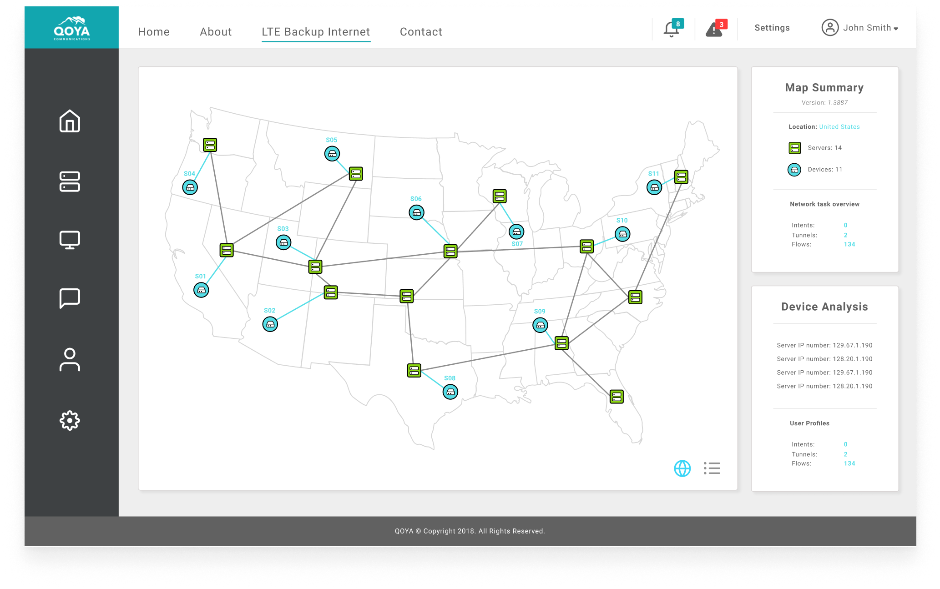Open warning alerts with 3 badge
Image resolution: width=940 pixels, height=589 pixels.
tap(715, 29)
